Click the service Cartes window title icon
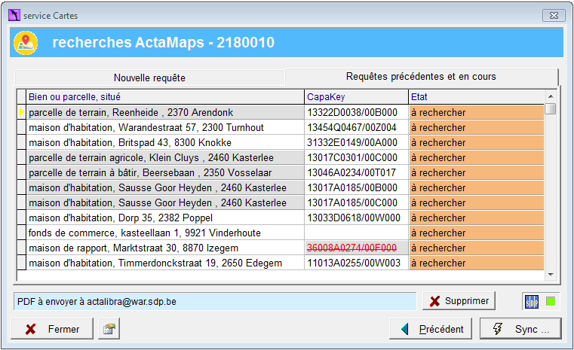Screen dimensions: 574x350 [x=14, y=15]
